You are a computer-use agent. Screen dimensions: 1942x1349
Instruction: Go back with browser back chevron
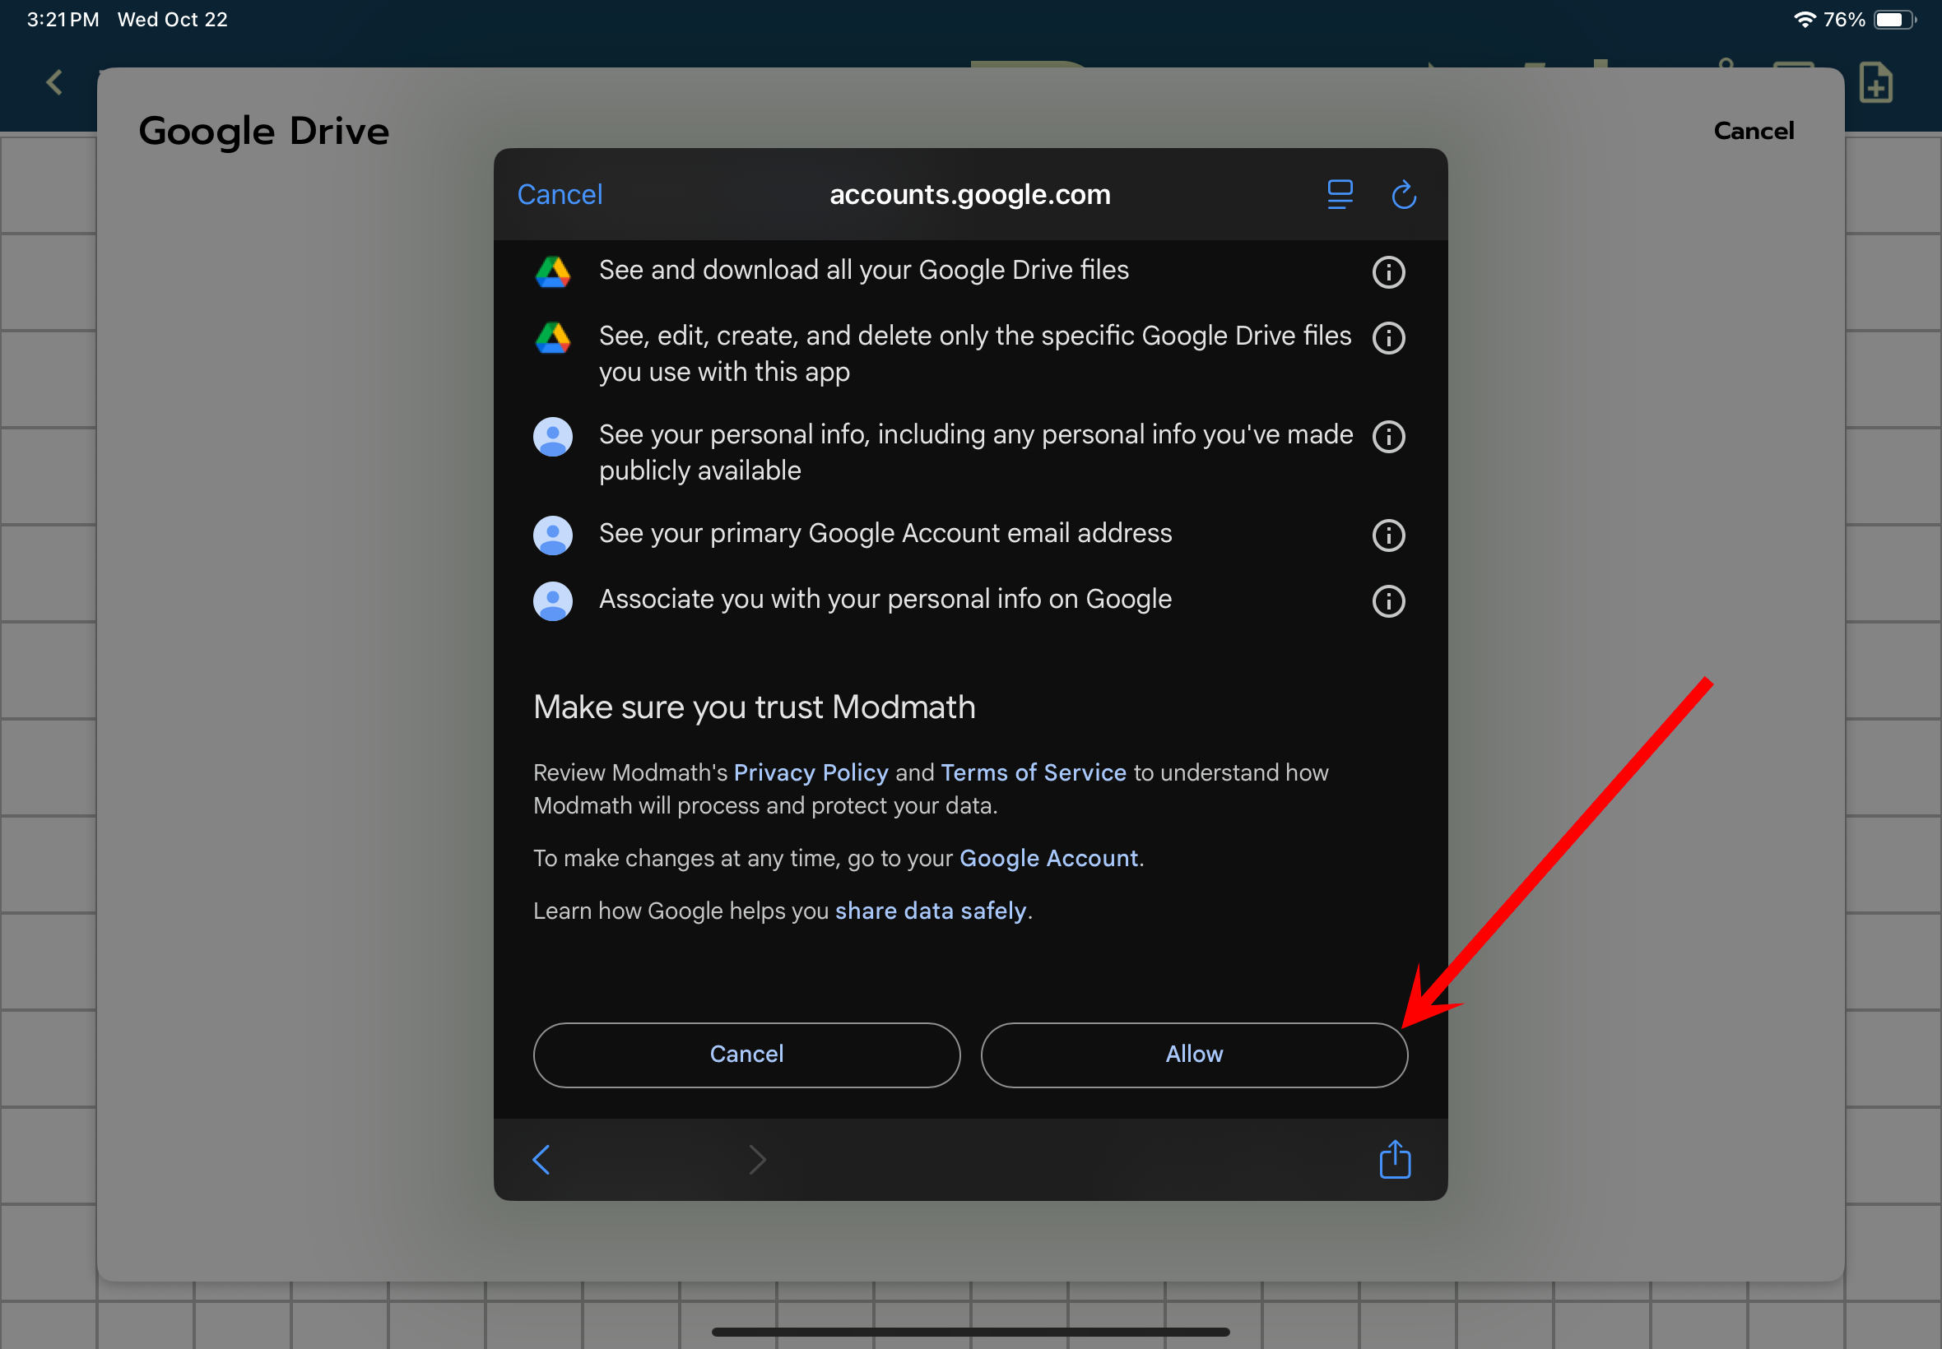click(542, 1159)
